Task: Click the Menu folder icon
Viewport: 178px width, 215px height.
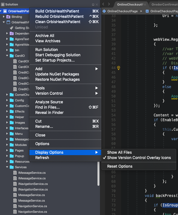Action: click(12, 134)
